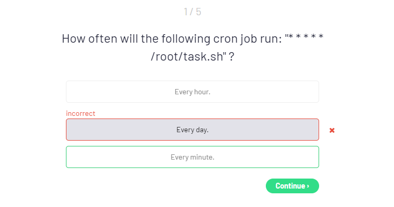Screen dimensions: 394x207
Task: Click the red "incorrect" label
Action: coord(81,113)
